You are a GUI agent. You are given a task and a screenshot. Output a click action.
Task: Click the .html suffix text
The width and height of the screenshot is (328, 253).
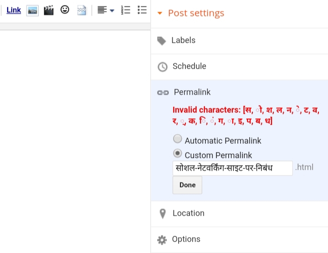tap(304, 167)
